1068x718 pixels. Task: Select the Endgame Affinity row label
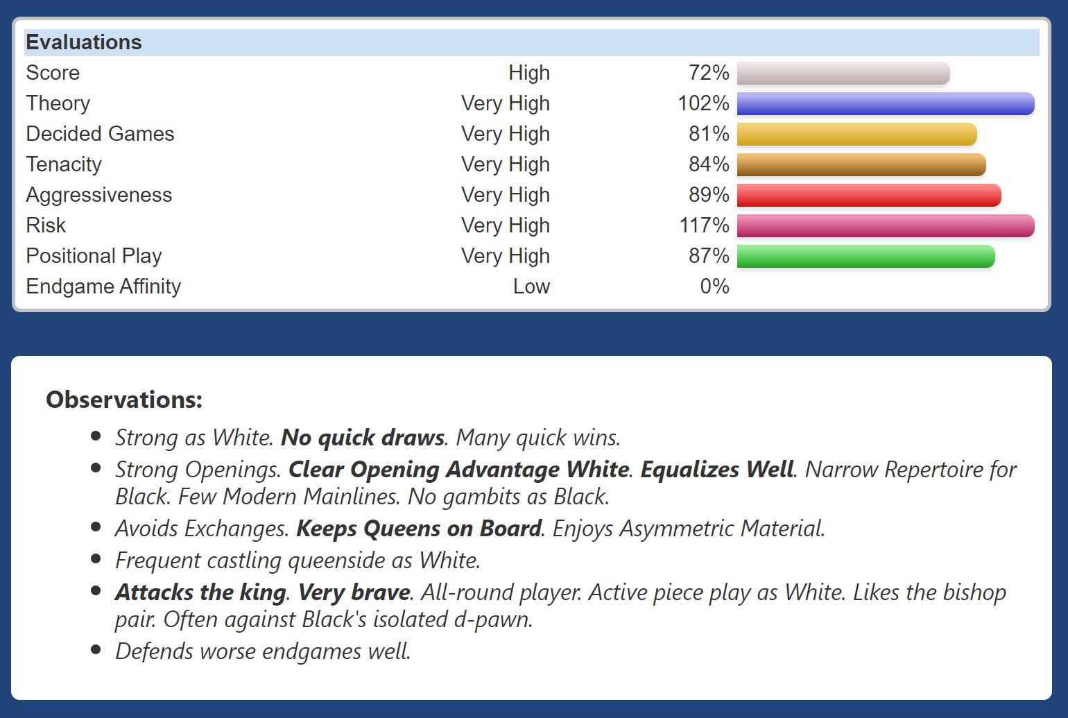(103, 287)
